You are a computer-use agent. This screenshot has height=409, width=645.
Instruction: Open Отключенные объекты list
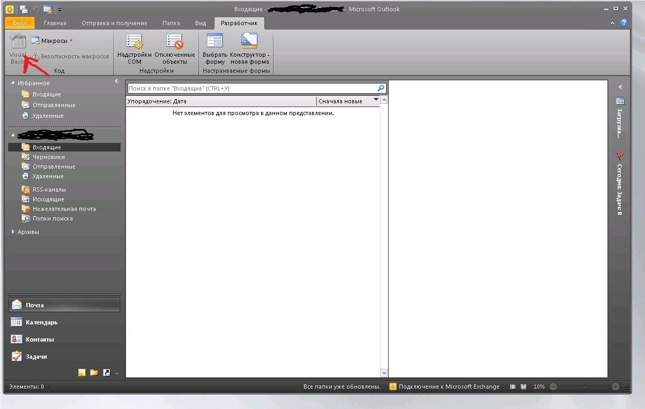[x=175, y=49]
